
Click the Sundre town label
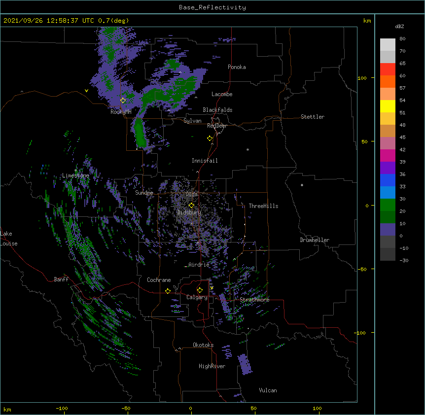144,193
